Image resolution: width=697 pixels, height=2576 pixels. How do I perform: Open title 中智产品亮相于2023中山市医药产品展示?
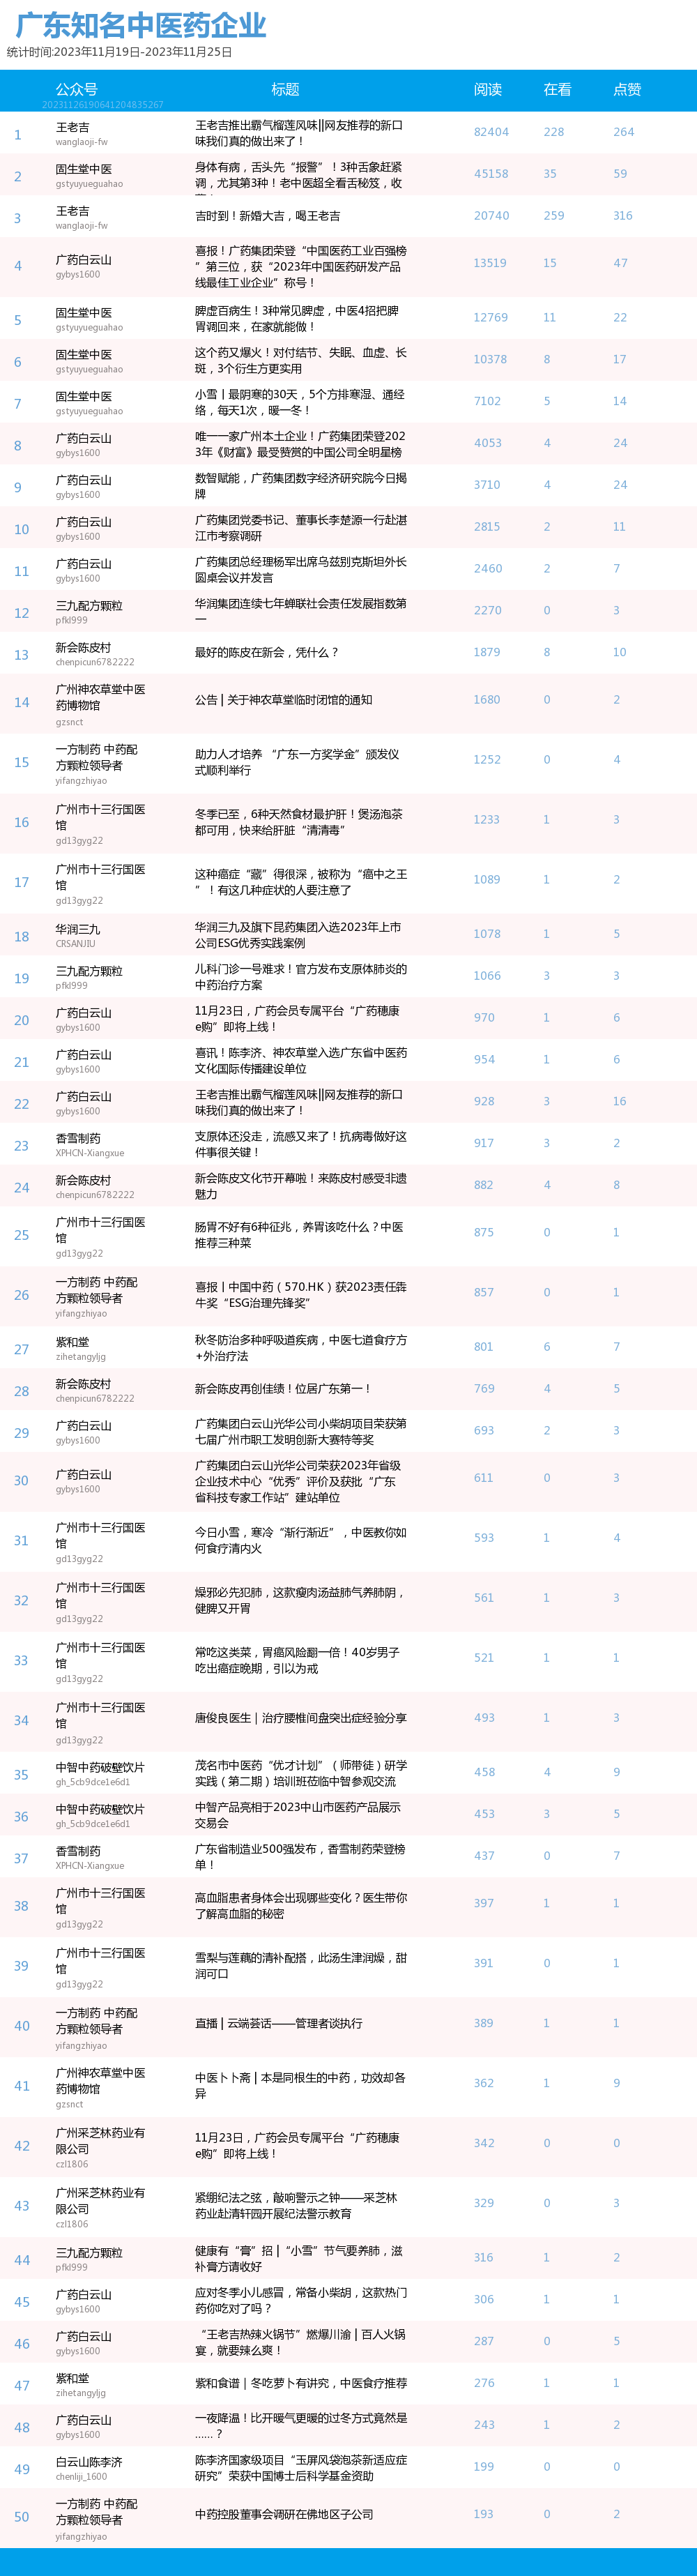coord(298,1815)
